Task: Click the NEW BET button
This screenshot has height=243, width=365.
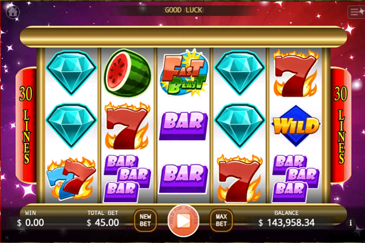Action: tap(145, 220)
